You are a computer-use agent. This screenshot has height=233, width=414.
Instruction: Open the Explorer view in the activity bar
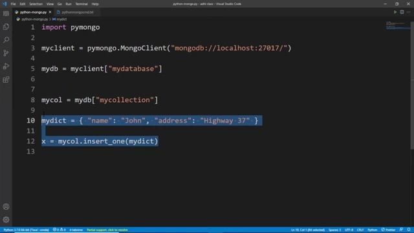(6, 27)
